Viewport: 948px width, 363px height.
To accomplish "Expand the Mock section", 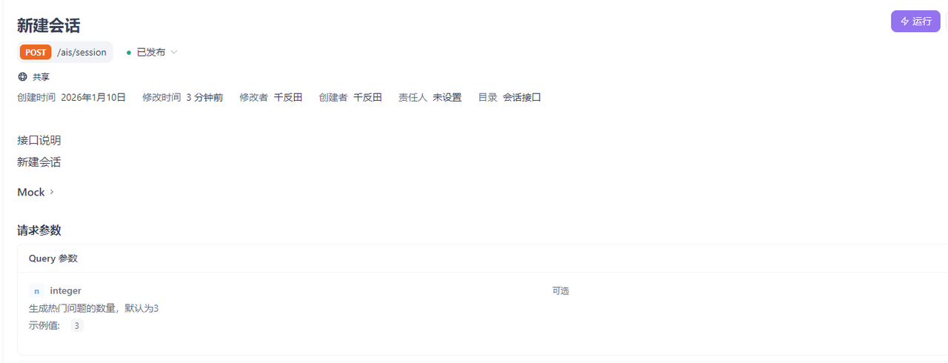I will (36, 192).
